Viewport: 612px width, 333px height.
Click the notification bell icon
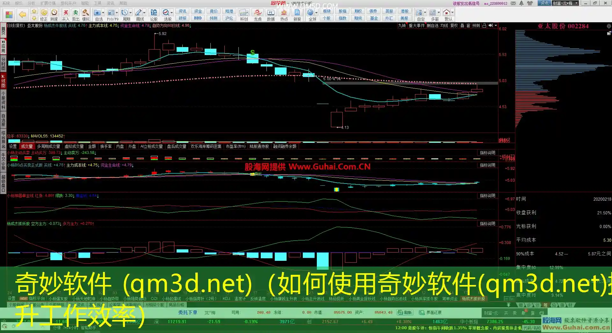click(521, 3)
